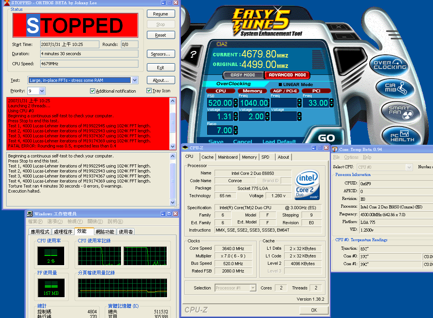Click the Resume button in ORTHOS
Viewport: 433px width, 318px height.
tap(161, 14)
